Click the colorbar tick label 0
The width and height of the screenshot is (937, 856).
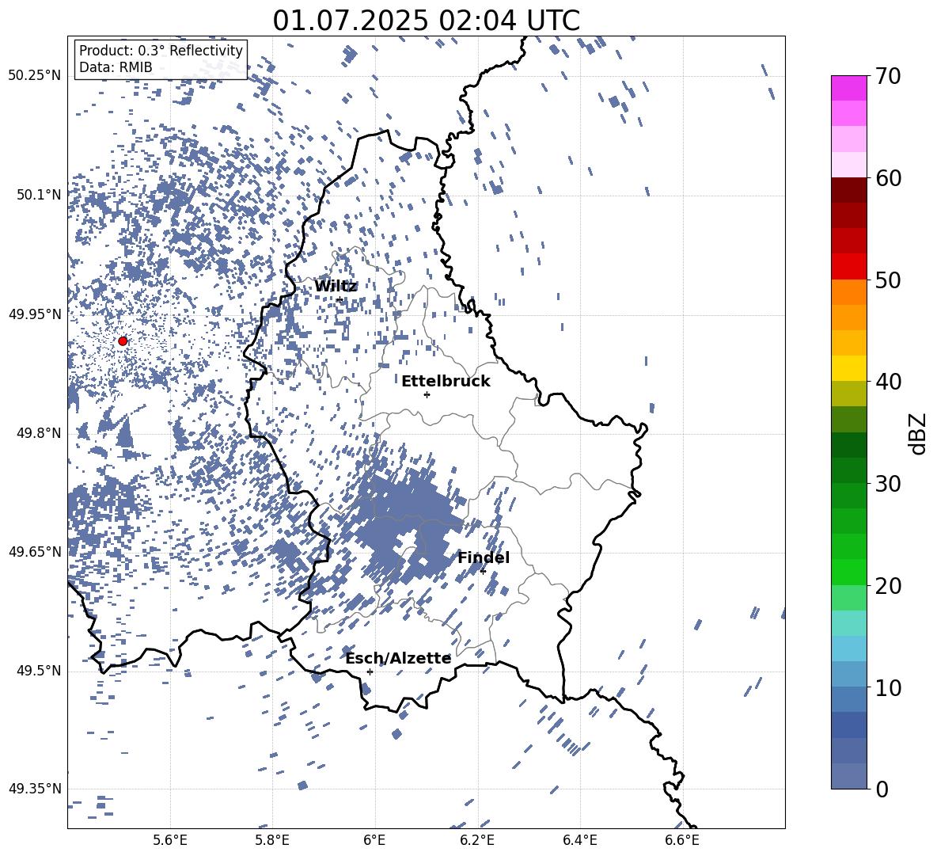coord(882,789)
